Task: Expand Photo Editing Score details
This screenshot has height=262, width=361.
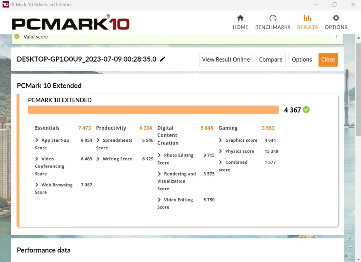Action: 159,155
